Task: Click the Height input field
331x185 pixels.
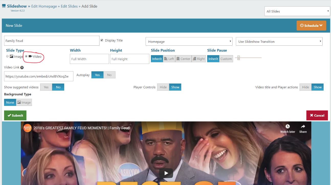Action: [130, 59]
